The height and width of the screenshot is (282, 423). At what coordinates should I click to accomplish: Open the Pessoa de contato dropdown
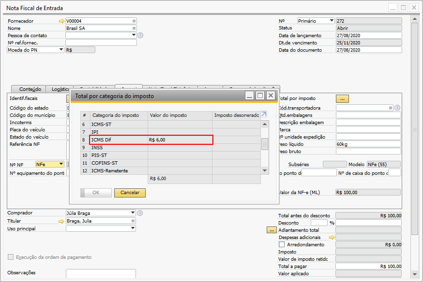click(134, 35)
